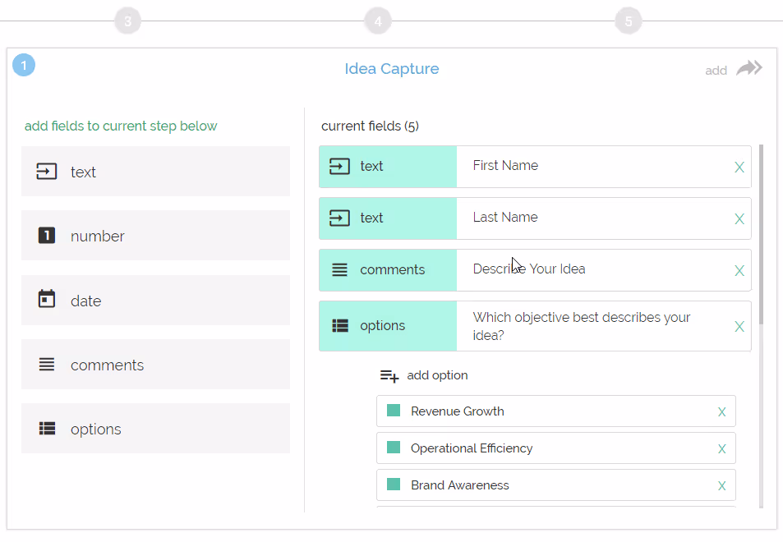Click the add option label
Image resolution: width=783 pixels, height=542 pixels.
click(437, 375)
